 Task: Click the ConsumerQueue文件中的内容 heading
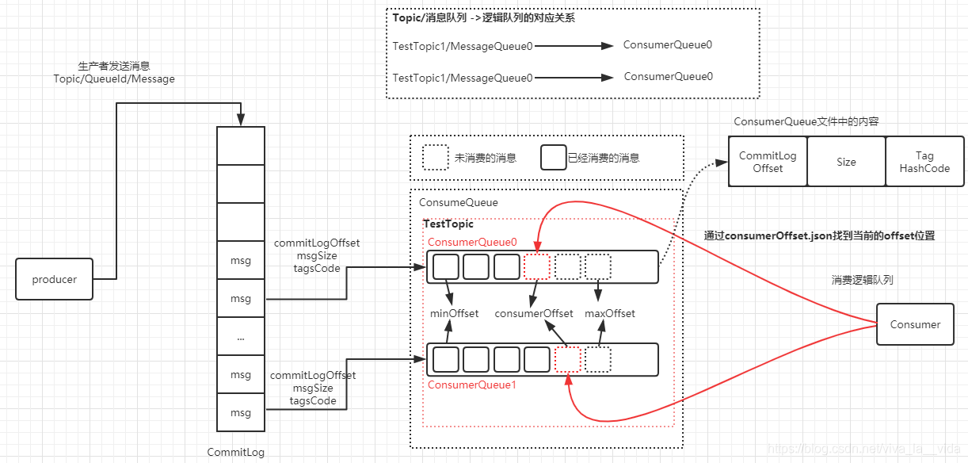click(x=806, y=122)
